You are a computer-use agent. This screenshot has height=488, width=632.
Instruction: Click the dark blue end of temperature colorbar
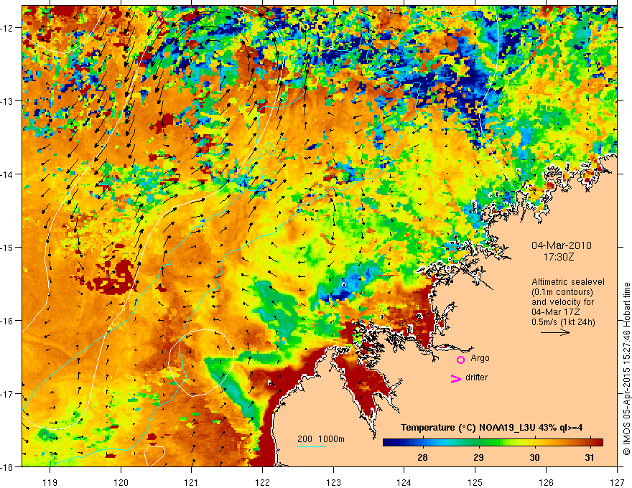coord(389,443)
